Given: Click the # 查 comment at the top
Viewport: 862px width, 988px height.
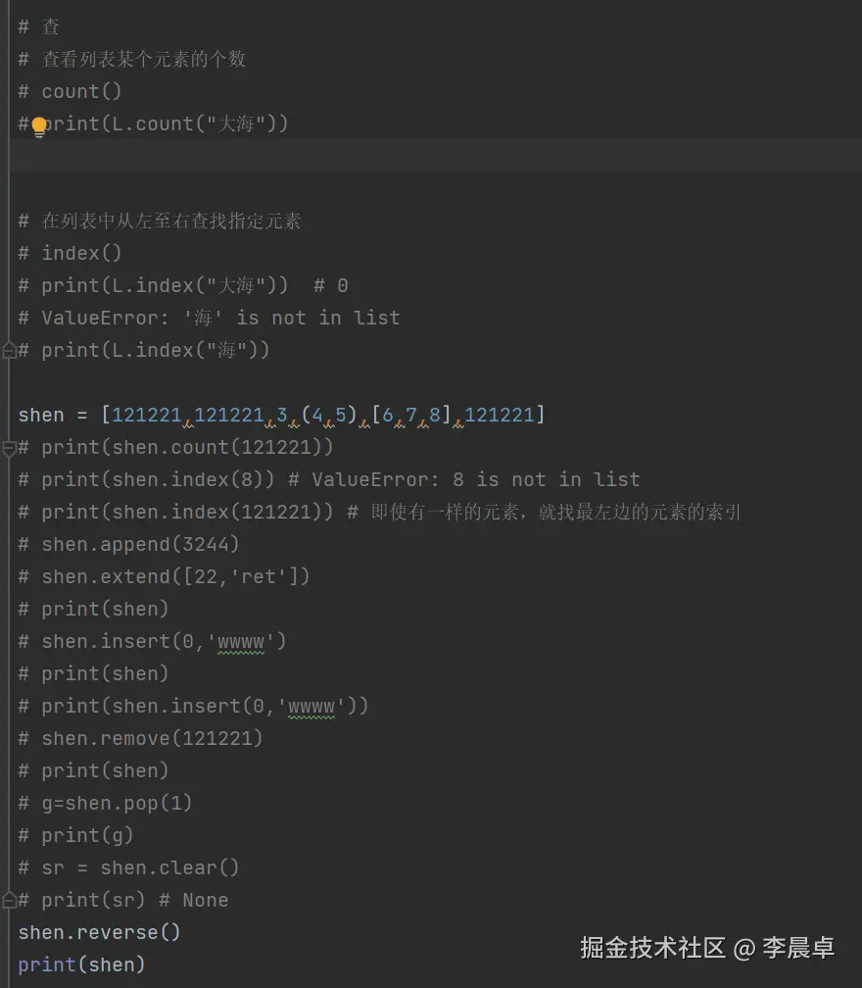Looking at the screenshot, I should [35, 26].
